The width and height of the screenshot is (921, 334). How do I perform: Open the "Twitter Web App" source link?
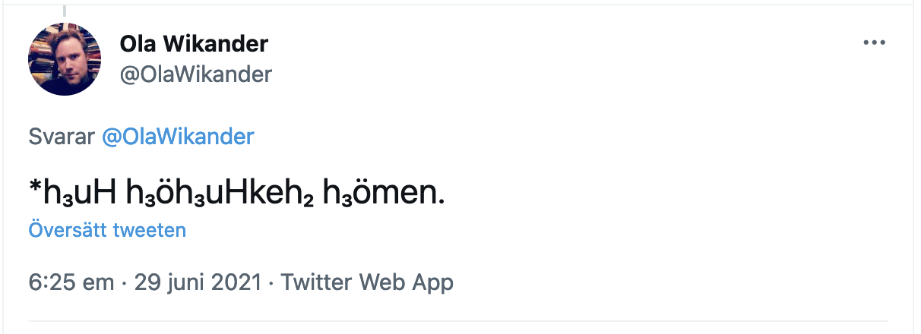[x=367, y=283]
